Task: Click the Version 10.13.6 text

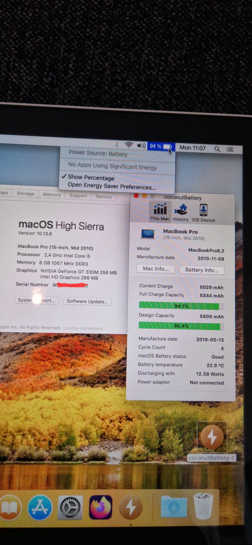Action: point(35,233)
